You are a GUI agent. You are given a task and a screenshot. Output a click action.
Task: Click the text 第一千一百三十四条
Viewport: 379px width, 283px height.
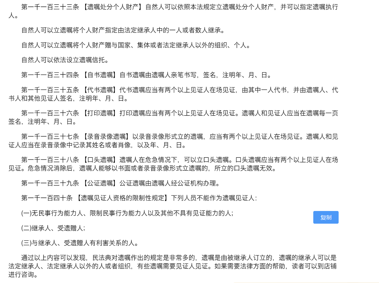point(50,75)
